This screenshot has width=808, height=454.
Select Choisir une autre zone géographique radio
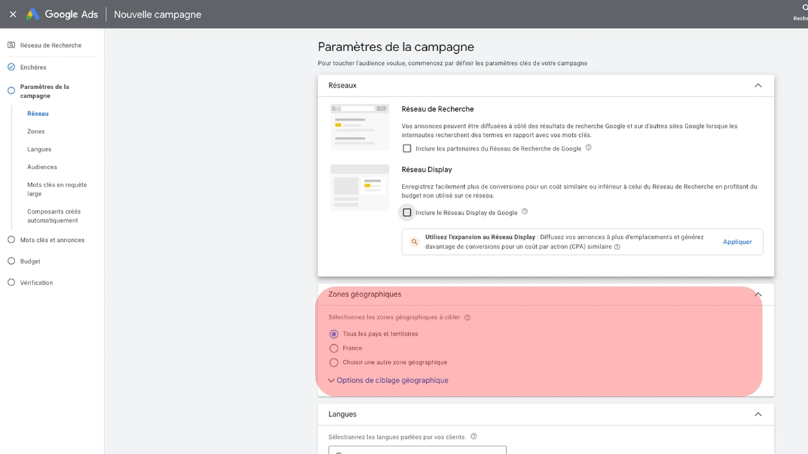pyautogui.click(x=334, y=362)
